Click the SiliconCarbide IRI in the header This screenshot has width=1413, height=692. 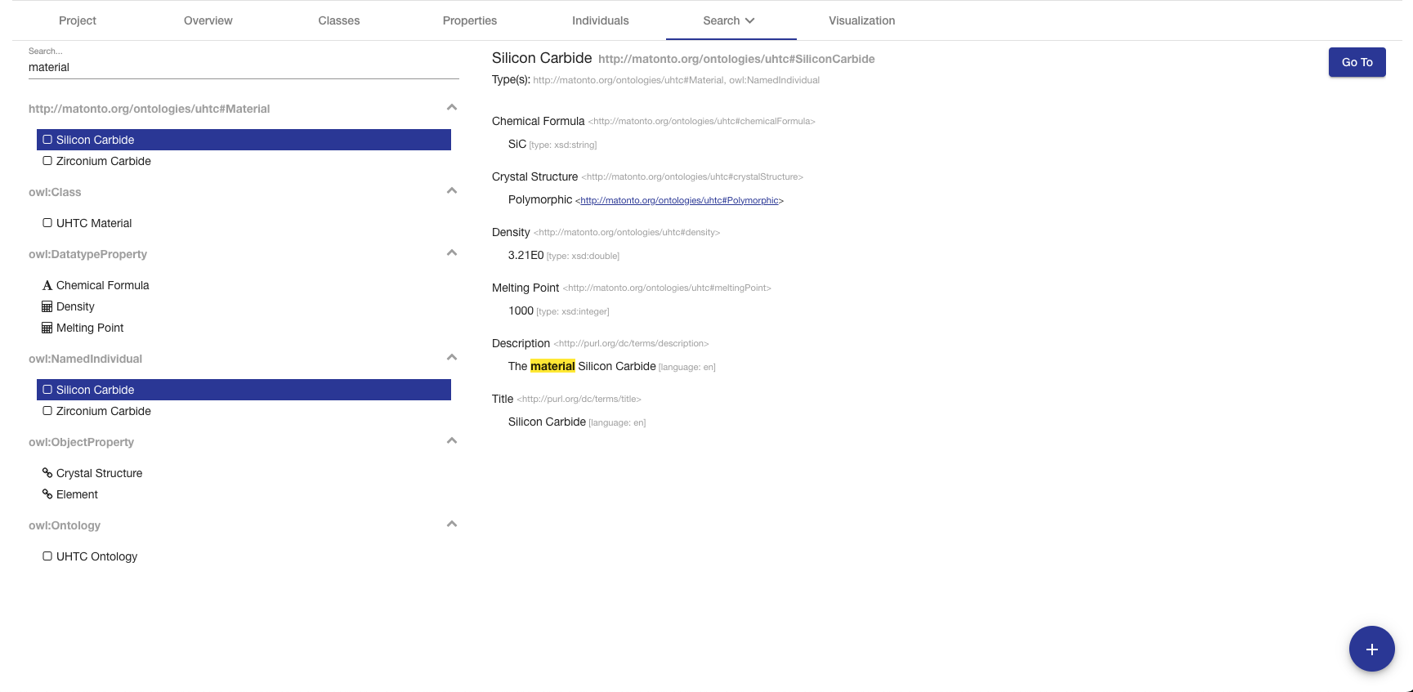click(x=736, y=59)
